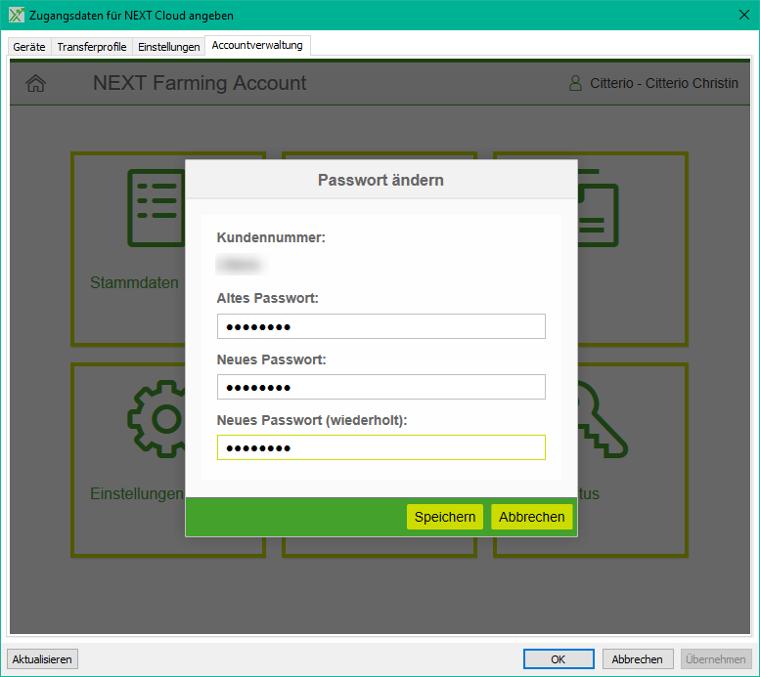
Task: Click the Kundennummer label
Action: click(271, 237)
